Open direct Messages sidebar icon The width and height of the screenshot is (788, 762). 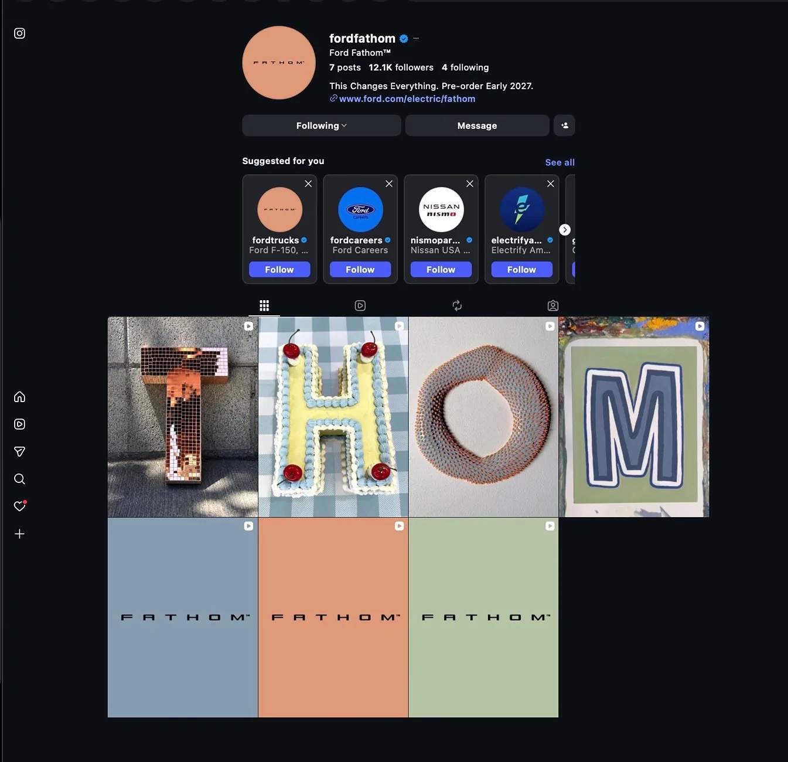click(x=19, y=451)
